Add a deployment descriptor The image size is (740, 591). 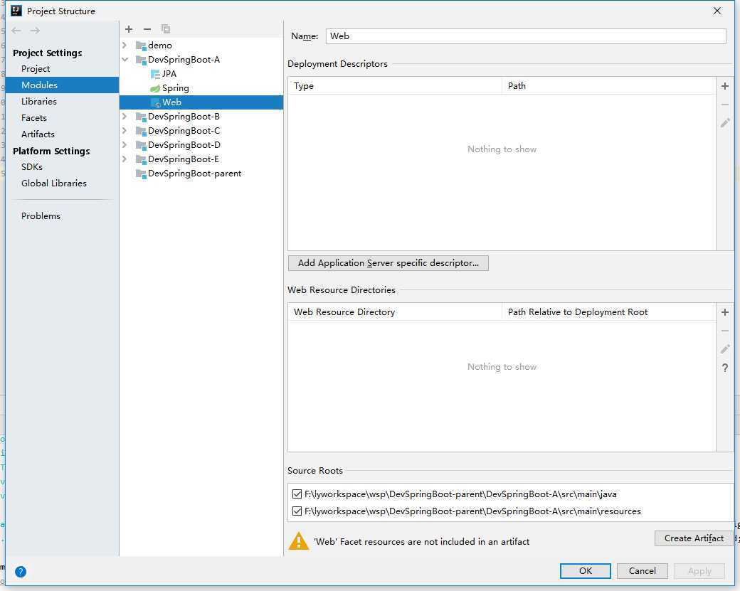(x=725, y=86)
